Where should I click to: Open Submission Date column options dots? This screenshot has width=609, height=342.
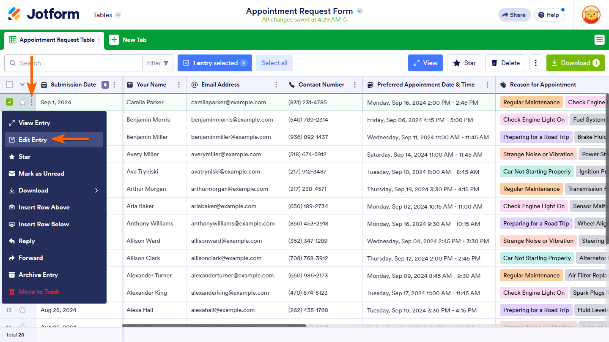pyautogui.click(x=114, y=84)
